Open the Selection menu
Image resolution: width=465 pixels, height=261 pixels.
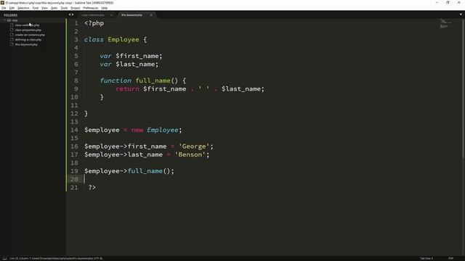[x=23, y=8]
